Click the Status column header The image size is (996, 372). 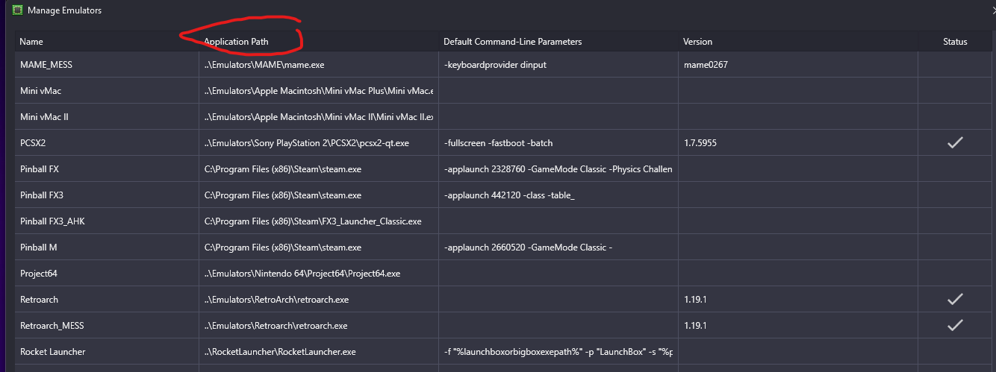click(955, 42)
